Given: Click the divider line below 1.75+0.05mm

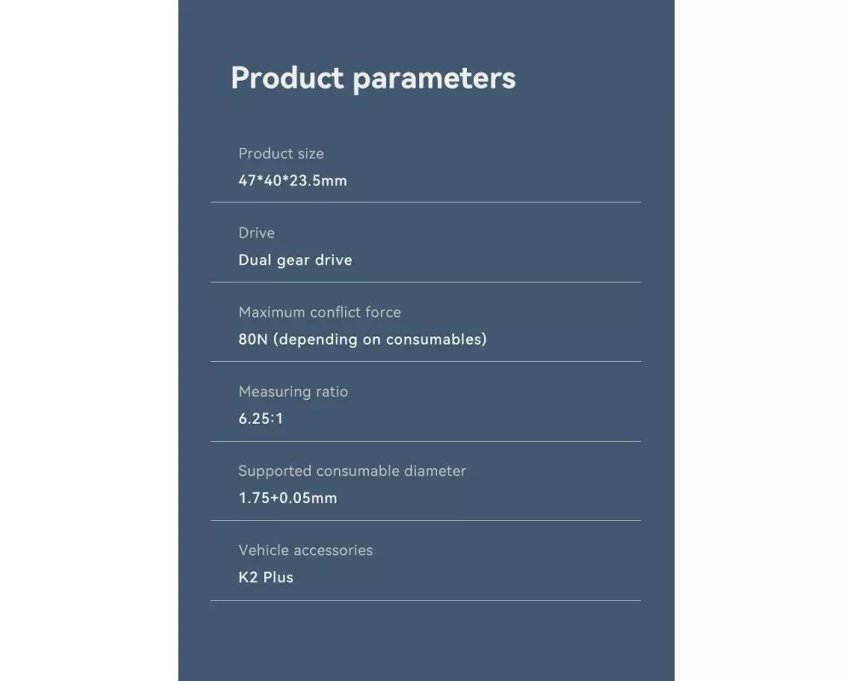Looking at the screenshot, I should (x=425, y=520).
